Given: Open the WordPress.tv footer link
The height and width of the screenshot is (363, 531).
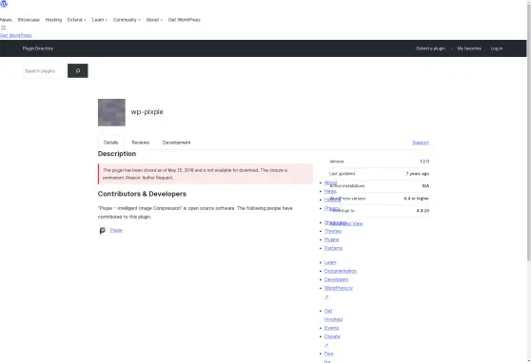Looking at the screenshot, I should point(339,288).
